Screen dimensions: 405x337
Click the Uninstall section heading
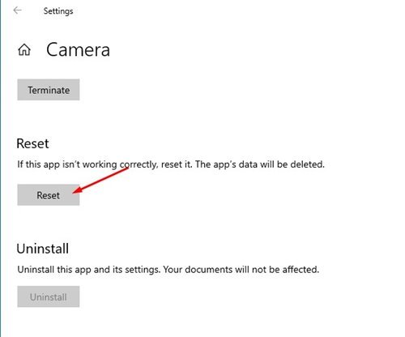click(43, 249)
